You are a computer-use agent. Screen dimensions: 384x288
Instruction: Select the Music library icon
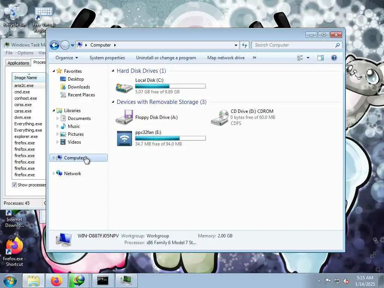(x=63, y=126)
